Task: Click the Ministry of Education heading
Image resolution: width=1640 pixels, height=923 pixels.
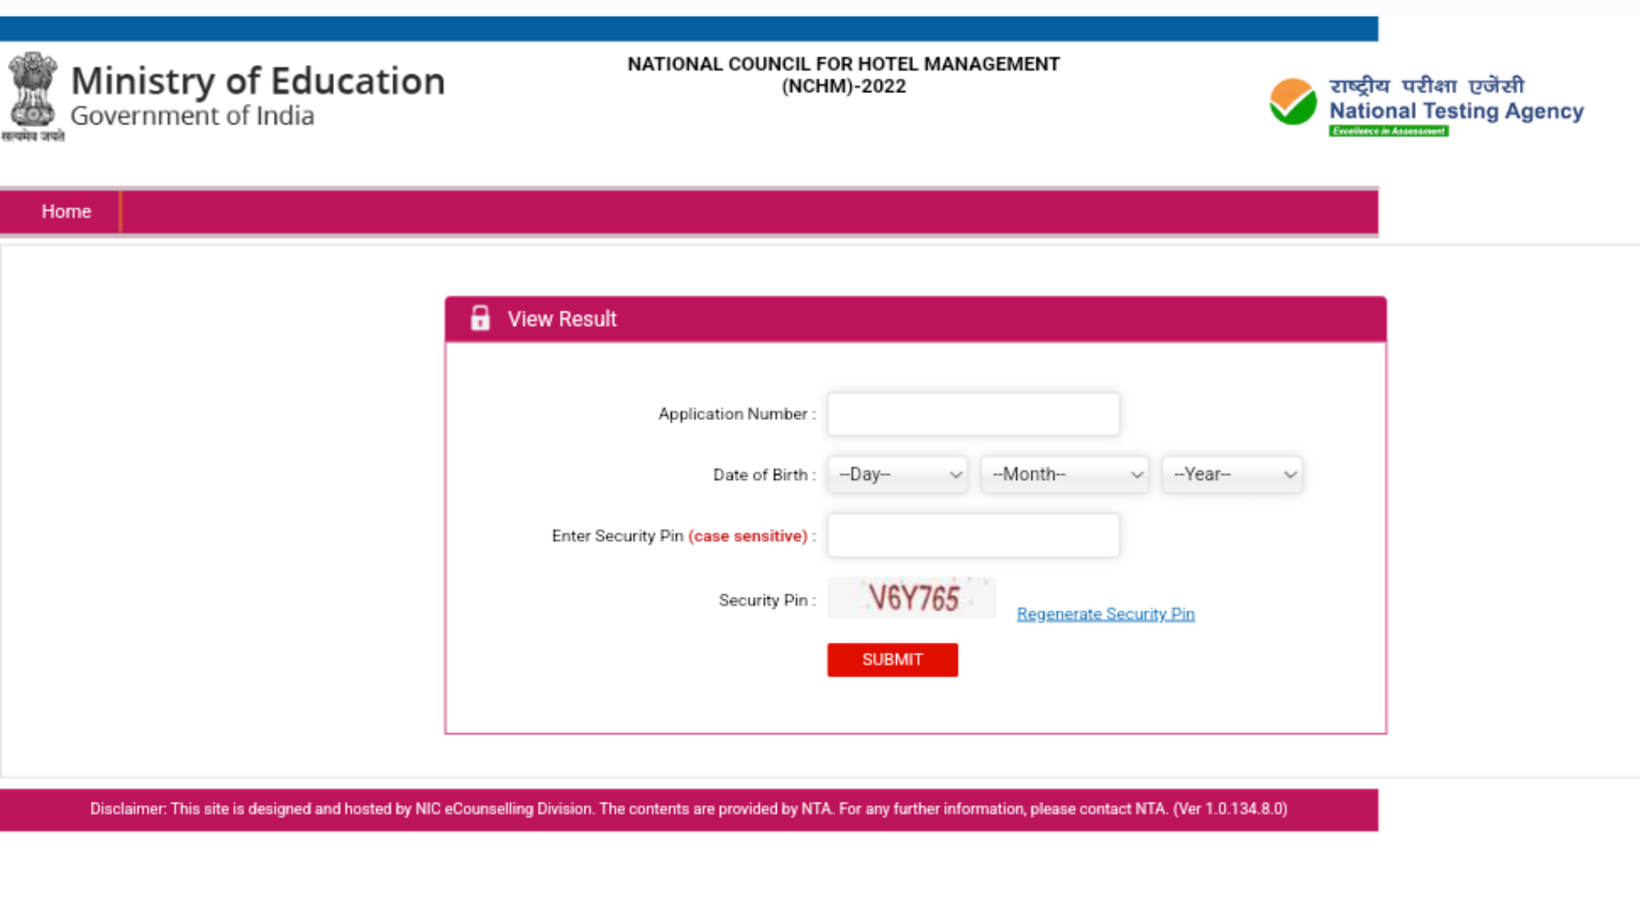Action: (258, 81)
